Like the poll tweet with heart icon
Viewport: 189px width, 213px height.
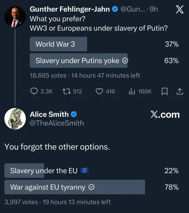(x=99, y=92)
